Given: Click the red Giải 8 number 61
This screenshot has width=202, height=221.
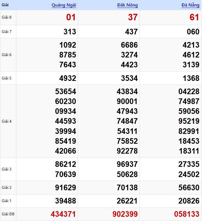Looking at the screenshot, I should [x=194, y=17].
